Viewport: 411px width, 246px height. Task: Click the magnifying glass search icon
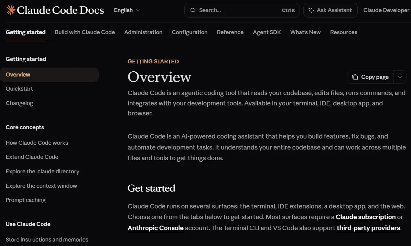(193, 10)
